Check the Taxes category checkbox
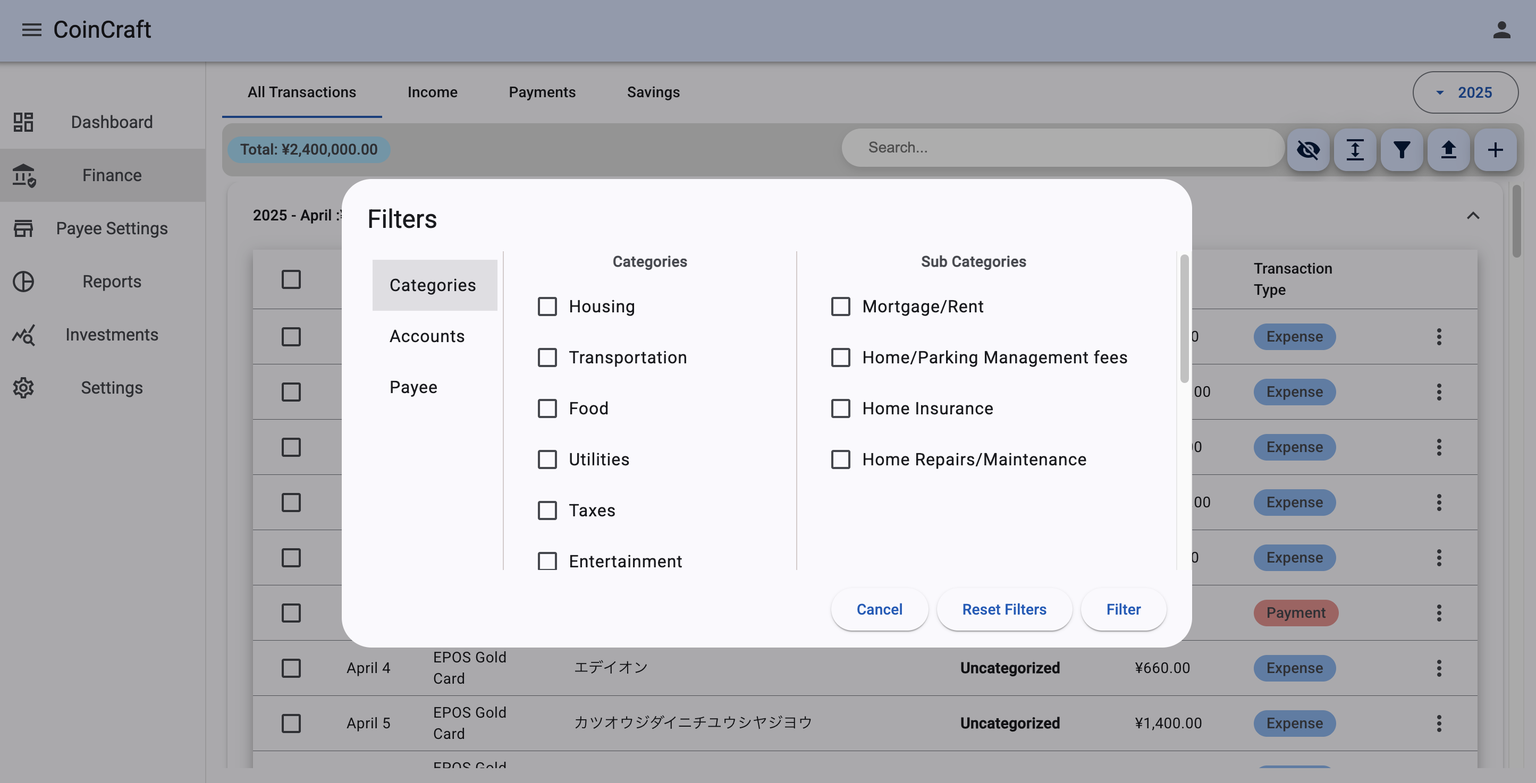Viewport: 1536px width, 783px height. click(x=547, y=510)
